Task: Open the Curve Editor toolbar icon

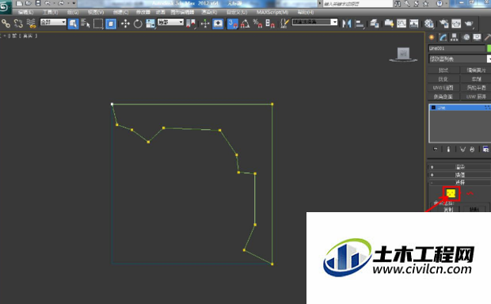Action: point(402,24)
